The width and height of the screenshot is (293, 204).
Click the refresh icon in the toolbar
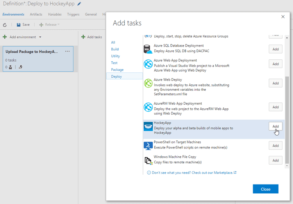[x=5, y=25]
